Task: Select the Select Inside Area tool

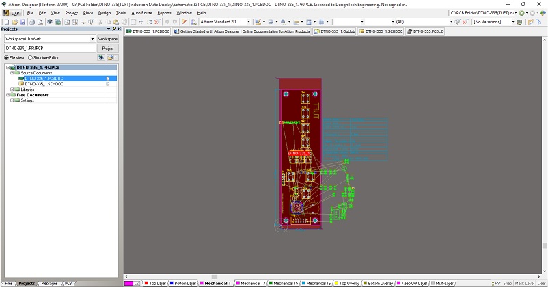Action: tap(133, 22)
